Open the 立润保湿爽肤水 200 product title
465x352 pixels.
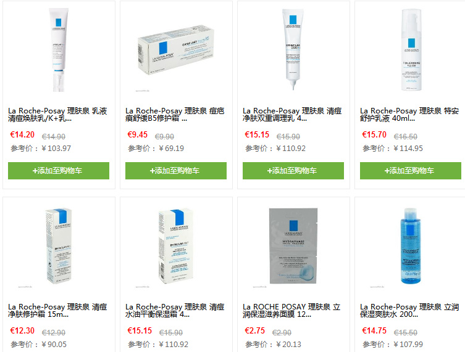coord(409,311)
